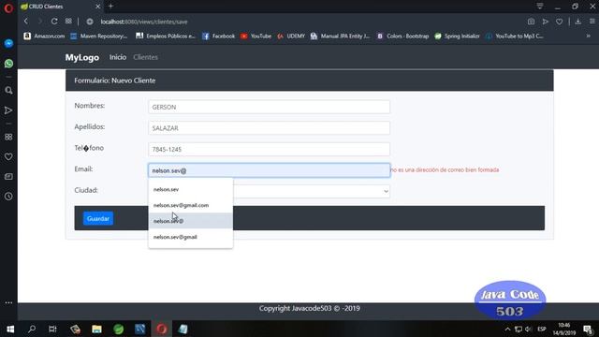
Task: Focus the Teléfono input field
Action: pos(269,149)
